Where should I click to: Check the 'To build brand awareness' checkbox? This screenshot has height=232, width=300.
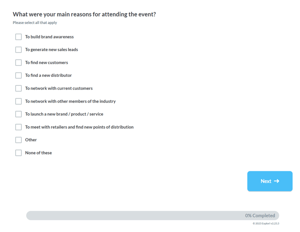(x=19, y=37)
